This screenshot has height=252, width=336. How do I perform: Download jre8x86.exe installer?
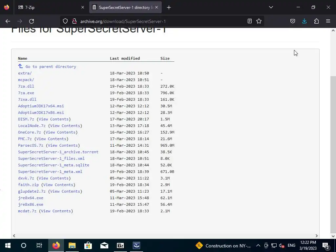point(31,204)
